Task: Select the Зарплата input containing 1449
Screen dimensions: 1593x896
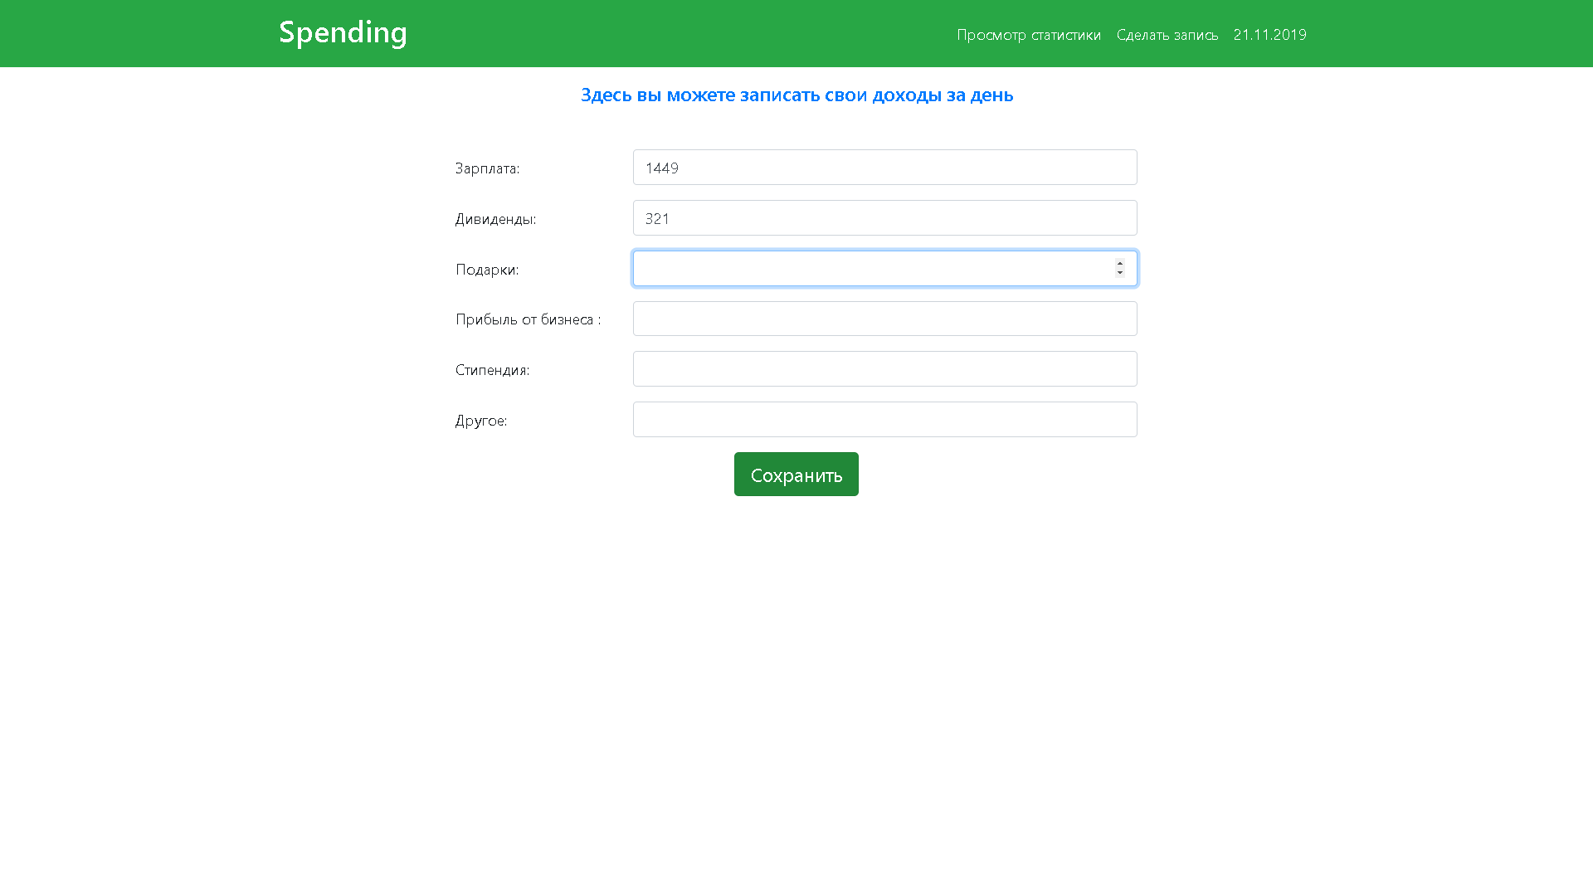Action: (x=884, y=167)
